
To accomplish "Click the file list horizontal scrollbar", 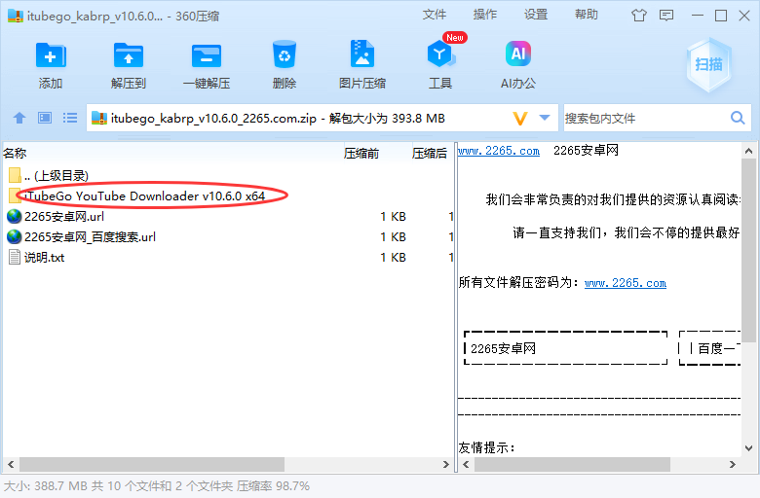I will (152, 465).
